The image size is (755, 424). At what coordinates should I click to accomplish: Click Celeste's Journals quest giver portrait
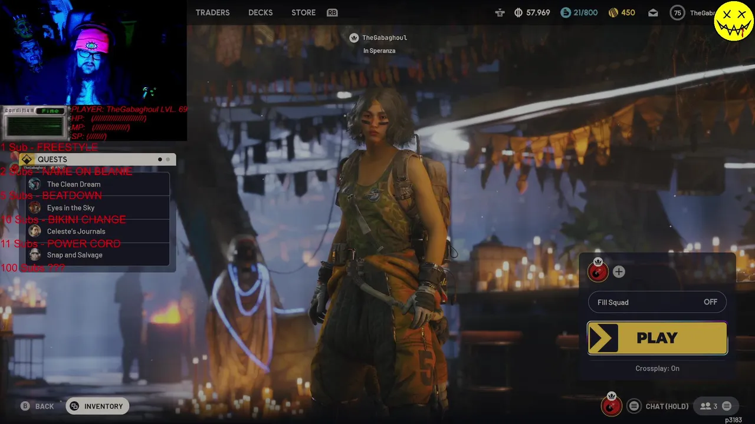35,231
